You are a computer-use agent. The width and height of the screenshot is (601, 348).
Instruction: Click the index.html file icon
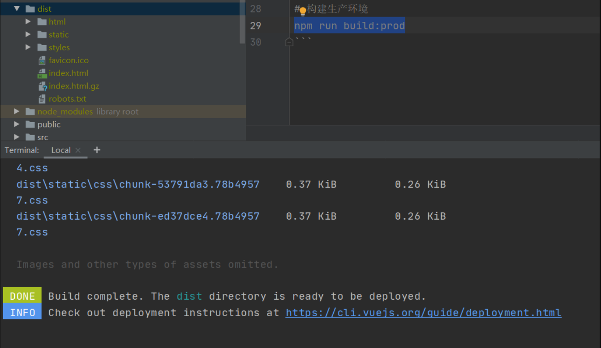pos(42,73)
